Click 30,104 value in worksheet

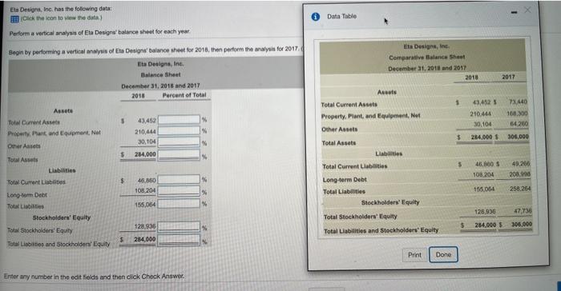(147, 142)
